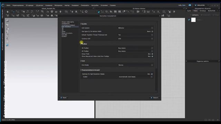Switch to the Пуговица tab
221x124 pixels.
(203, 11)
